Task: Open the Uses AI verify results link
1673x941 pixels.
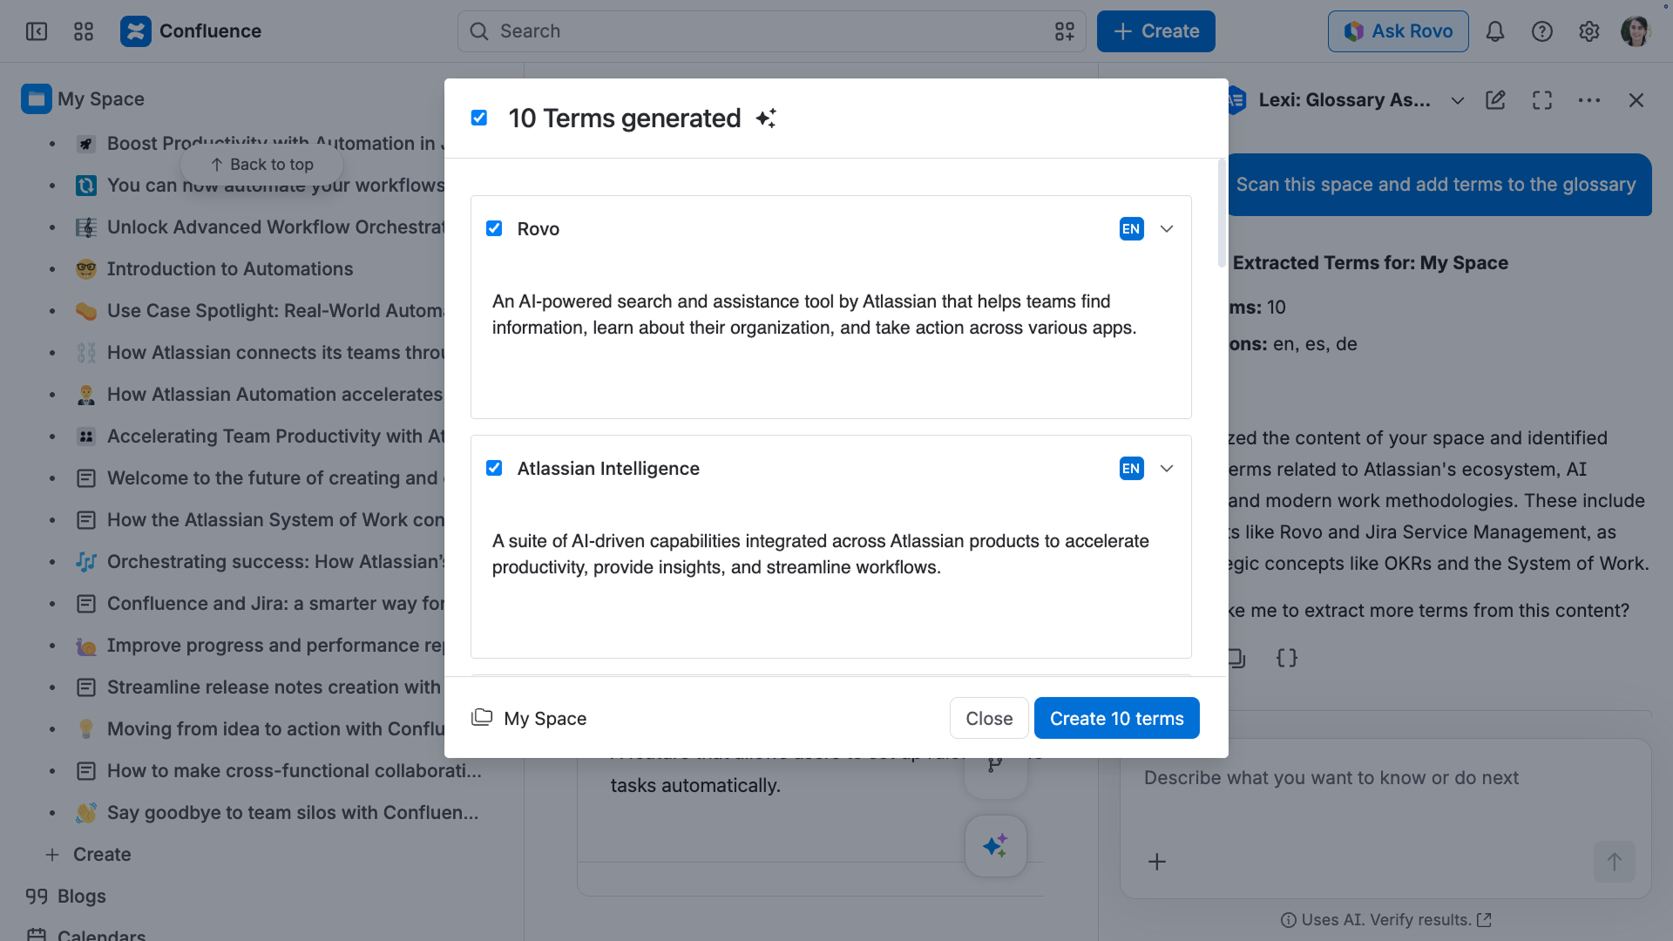Action: pyautogui.click(x=1385, y=920)
